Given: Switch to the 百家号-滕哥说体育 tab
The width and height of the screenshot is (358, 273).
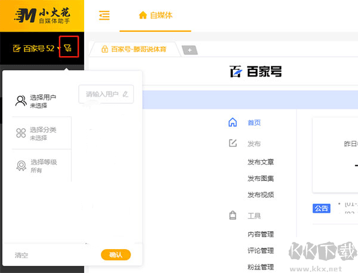Looking at the screenshot, I should pyautogui.click(x=134, y=49).
